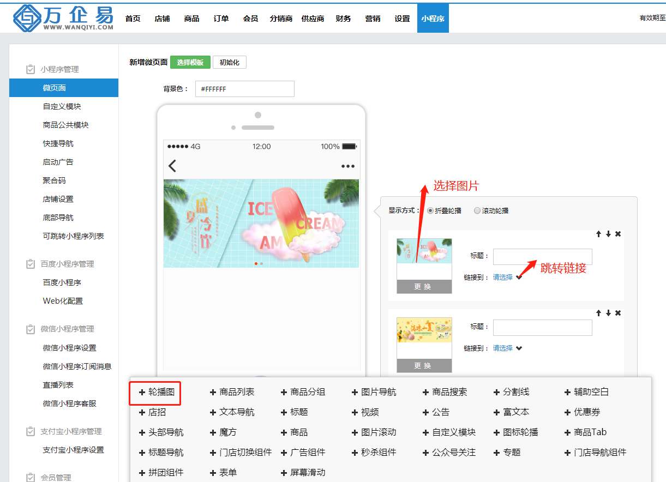Click the 万企易 logo
This screenshot has height=482, width=666.
point(63,18)
